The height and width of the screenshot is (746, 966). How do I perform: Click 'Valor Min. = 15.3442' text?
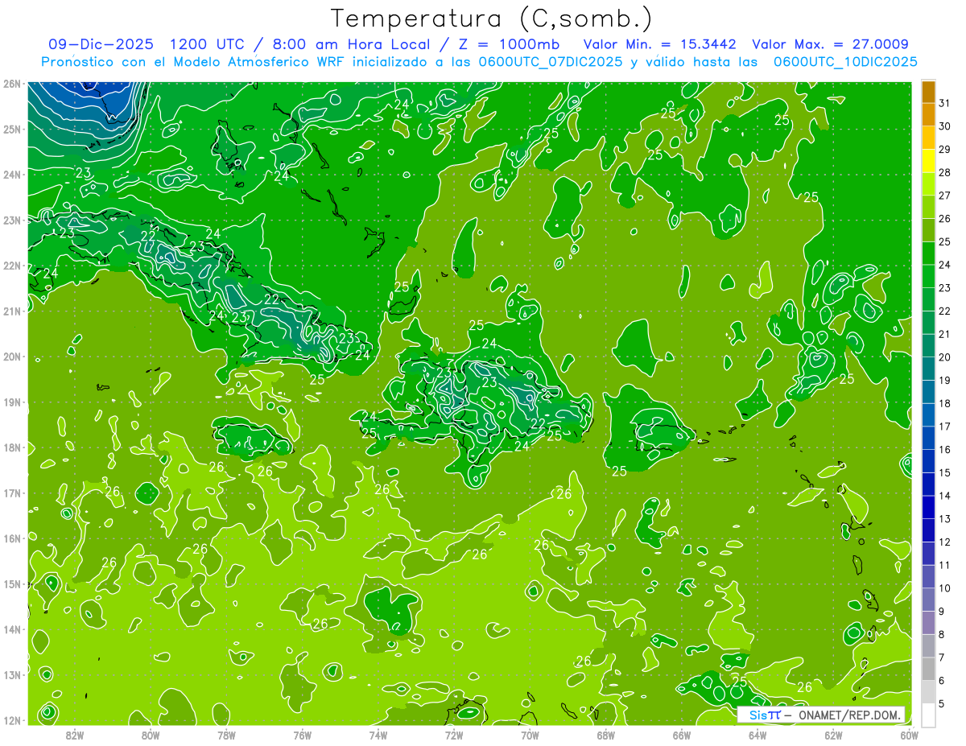point(660,44)
